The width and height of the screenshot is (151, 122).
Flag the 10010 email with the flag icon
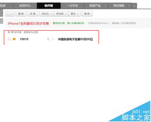[x=53, y=39]
